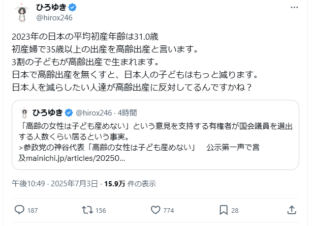This screenshot has height=226, width=314.
Task: Open the three-dot more options menu
Action: 295,8
